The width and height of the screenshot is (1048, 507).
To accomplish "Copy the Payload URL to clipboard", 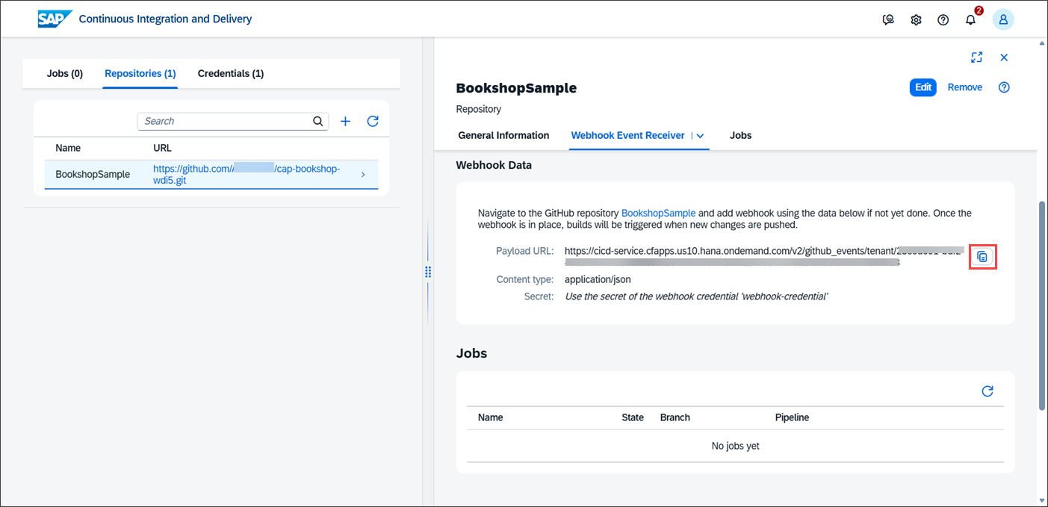I will click(983, 257).
